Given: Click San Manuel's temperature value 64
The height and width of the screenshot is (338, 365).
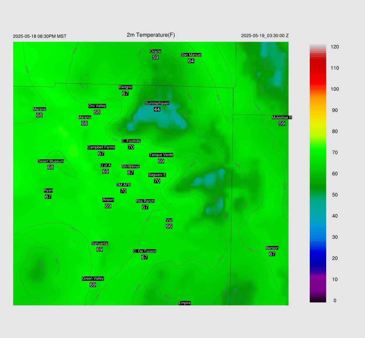Looking at the screenshot, I should (191, 61).
